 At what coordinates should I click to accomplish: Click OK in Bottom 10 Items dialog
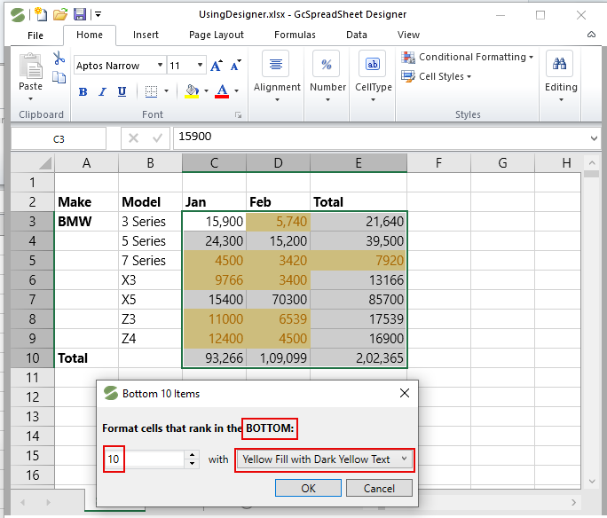[308, 488]
